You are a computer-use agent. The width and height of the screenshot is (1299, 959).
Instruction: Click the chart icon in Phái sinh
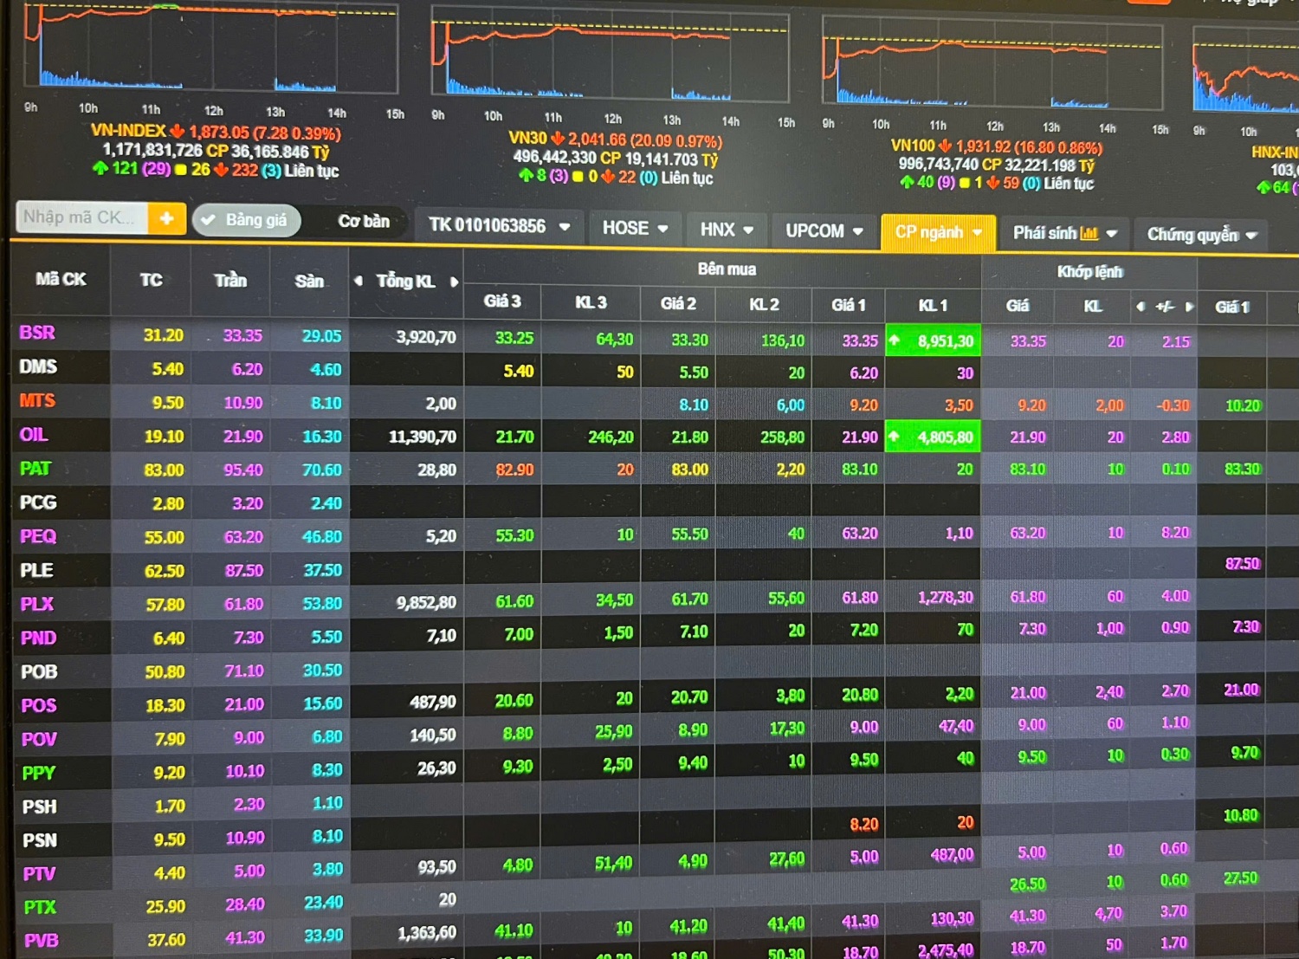[1089, 233]
